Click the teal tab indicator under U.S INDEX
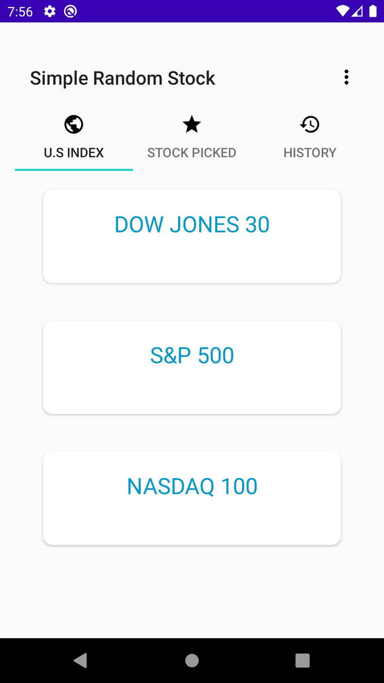This screenshot has height=683, width=384. 74,169
